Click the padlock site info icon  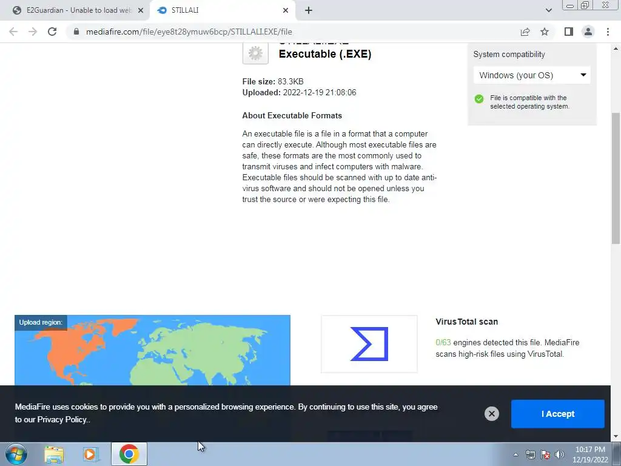76,32
